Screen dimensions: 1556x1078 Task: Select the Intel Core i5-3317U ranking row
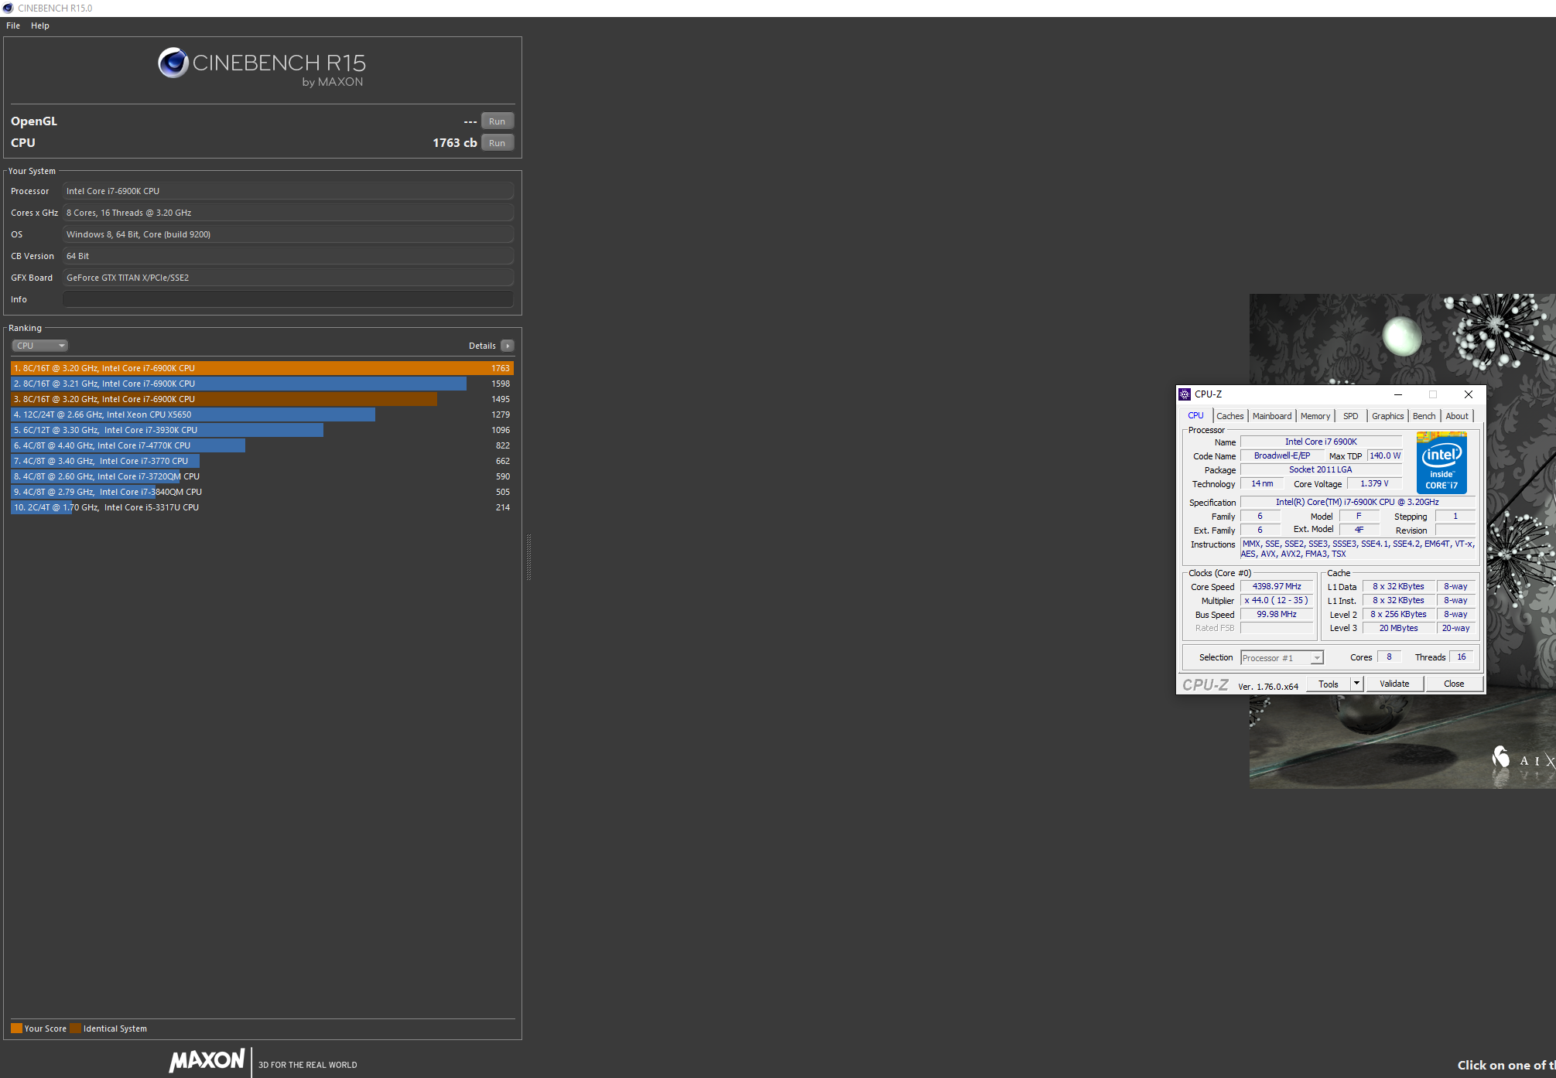point(262,507)
